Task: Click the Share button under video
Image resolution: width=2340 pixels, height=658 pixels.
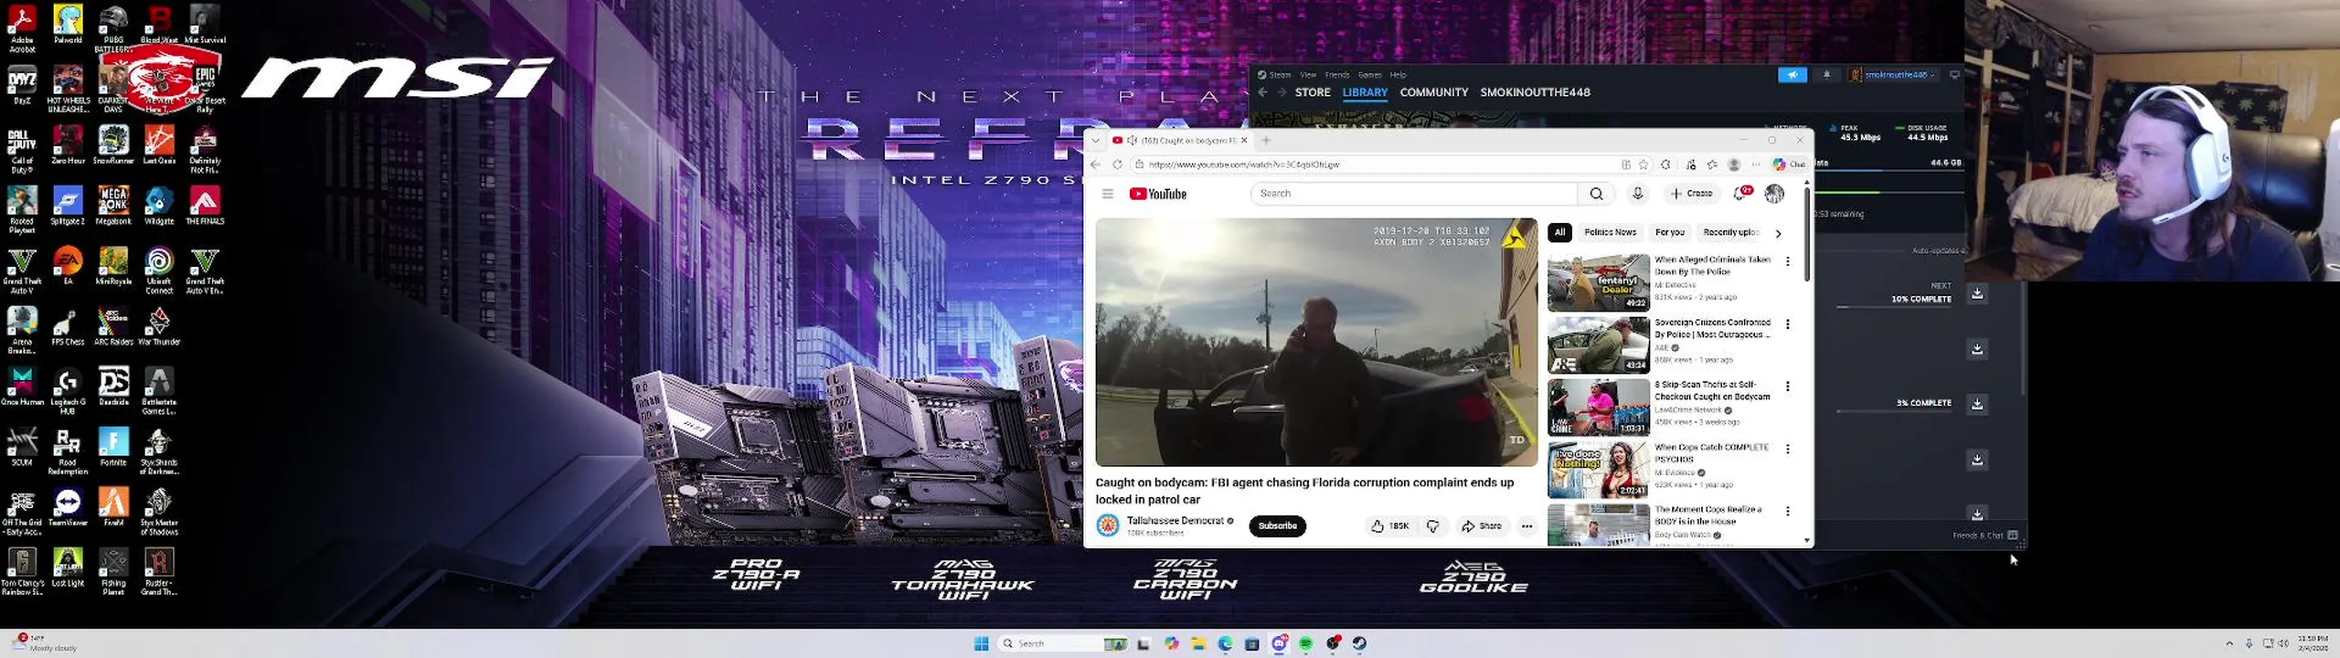Action: tap(1481, 525)
